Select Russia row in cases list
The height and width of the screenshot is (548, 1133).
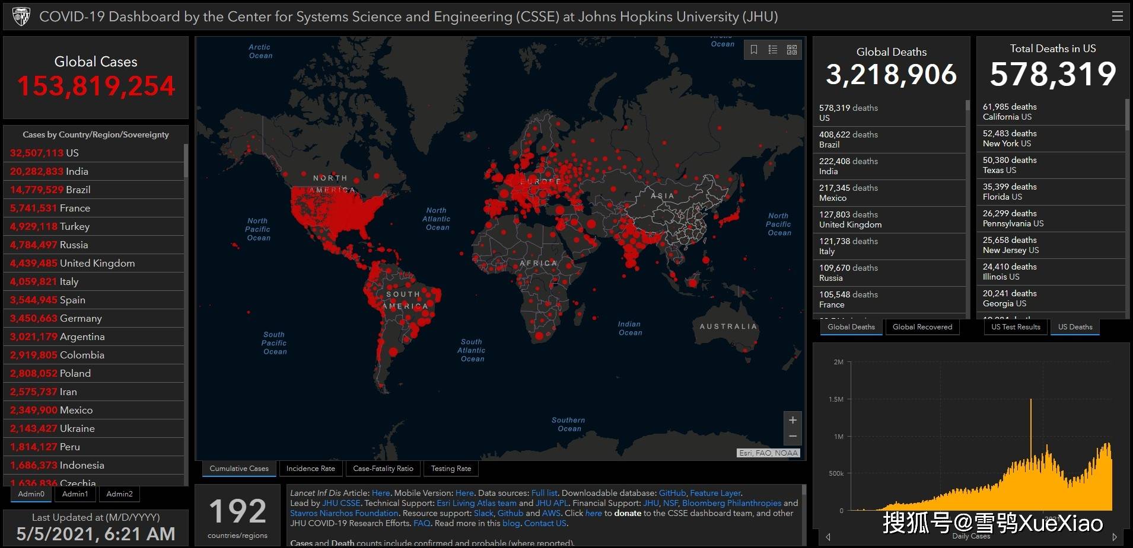pos(94,245)
